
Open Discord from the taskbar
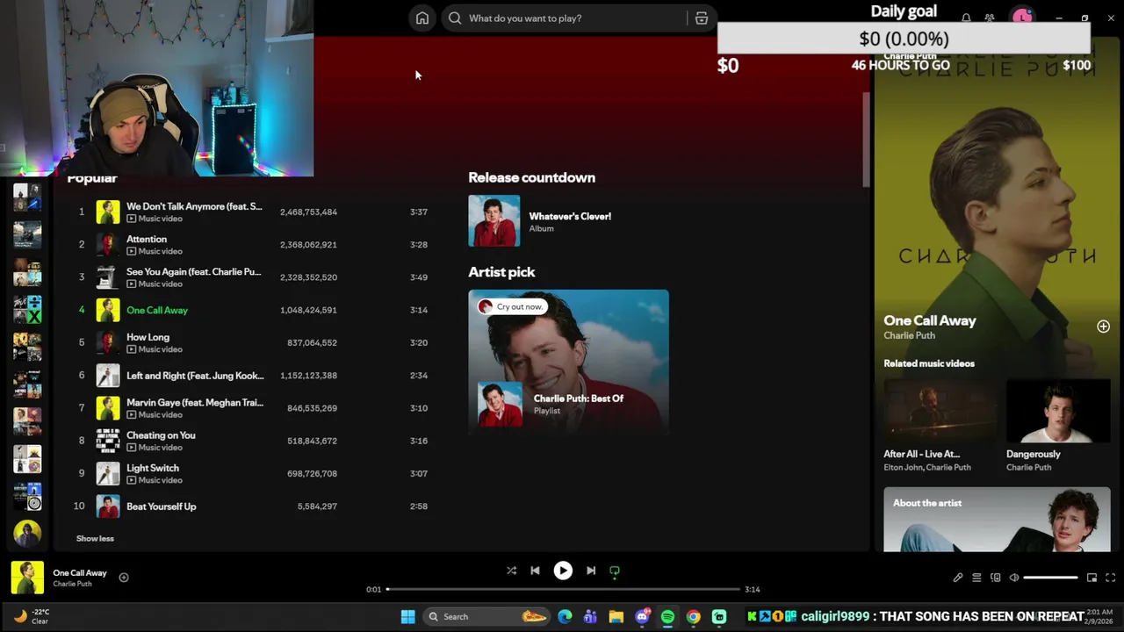coord(642,616)
